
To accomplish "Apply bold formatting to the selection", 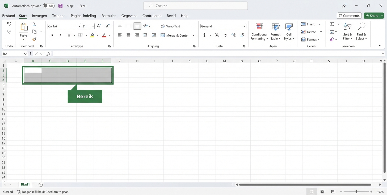I will pos(52,35).
